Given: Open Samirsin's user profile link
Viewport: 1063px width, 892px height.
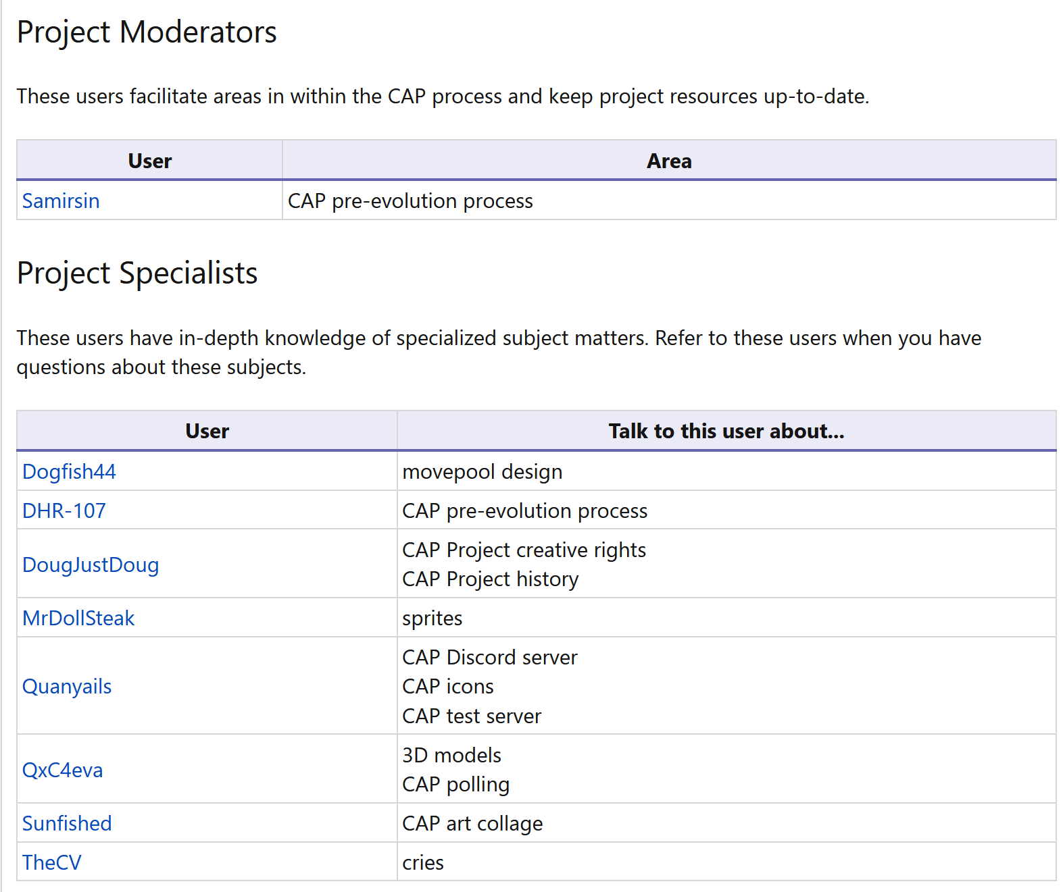Looking at the screenshot, I should 61,201.
